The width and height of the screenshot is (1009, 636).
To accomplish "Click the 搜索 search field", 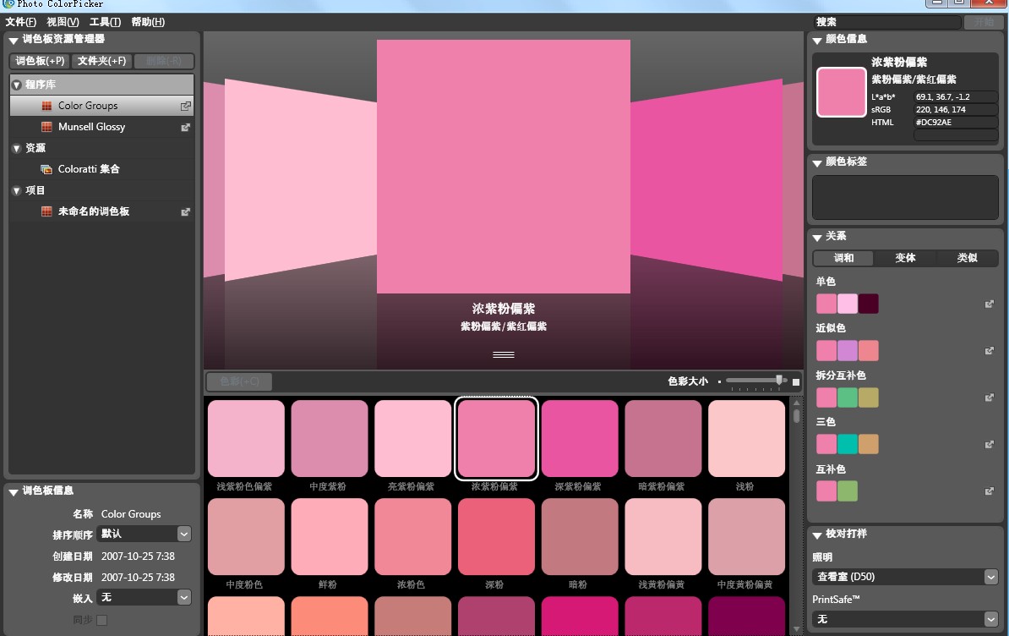I will tap(886, 22).
